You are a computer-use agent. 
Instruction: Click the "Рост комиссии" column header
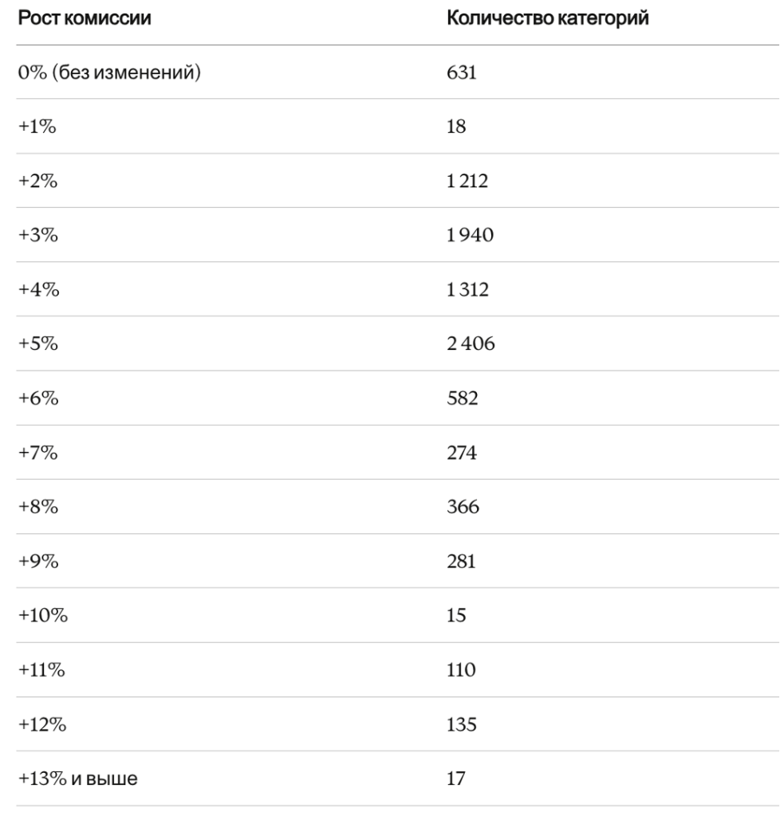pos(81,18)
